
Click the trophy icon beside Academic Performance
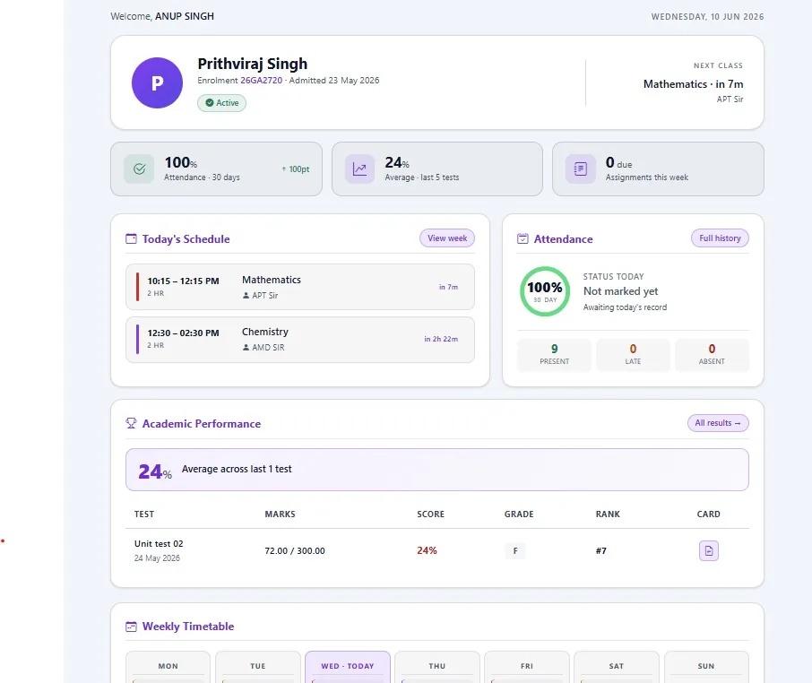[131, 423]
